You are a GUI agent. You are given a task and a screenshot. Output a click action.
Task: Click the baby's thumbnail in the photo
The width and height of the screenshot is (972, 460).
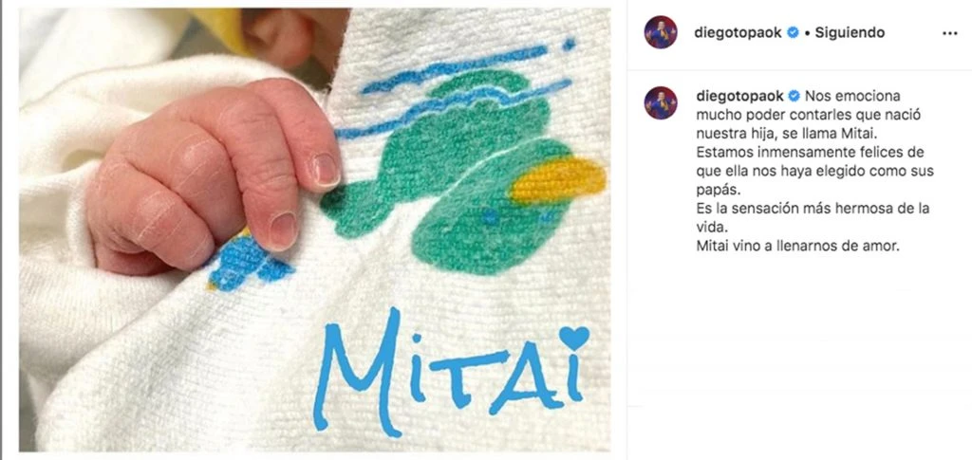click(x=327, y=169)
